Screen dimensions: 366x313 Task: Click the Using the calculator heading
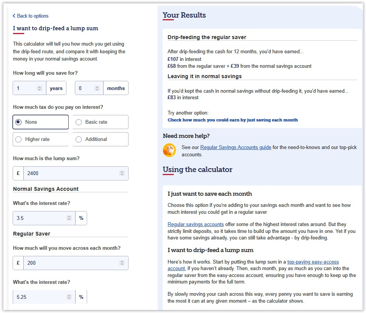198,169
